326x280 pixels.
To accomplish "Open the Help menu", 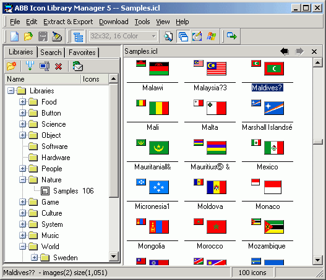I will click(x=182, y=22).
